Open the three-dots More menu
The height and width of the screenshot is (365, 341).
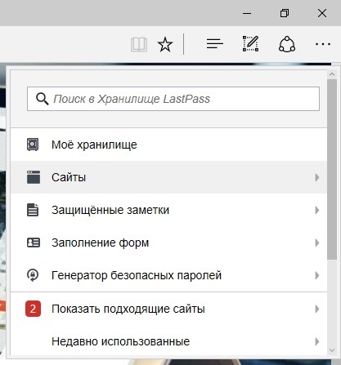point(323,44)
